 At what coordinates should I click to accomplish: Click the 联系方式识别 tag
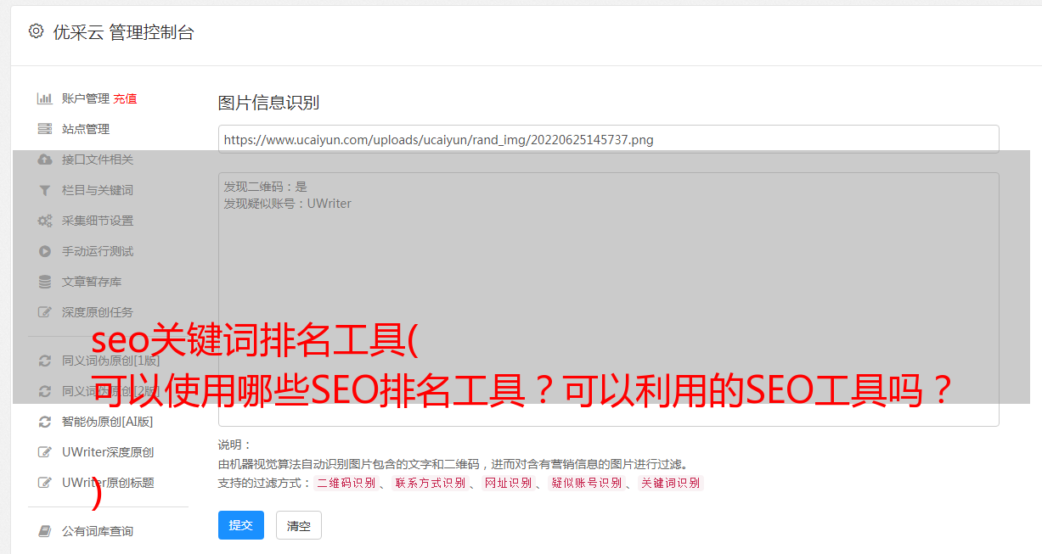pos(430,483)
